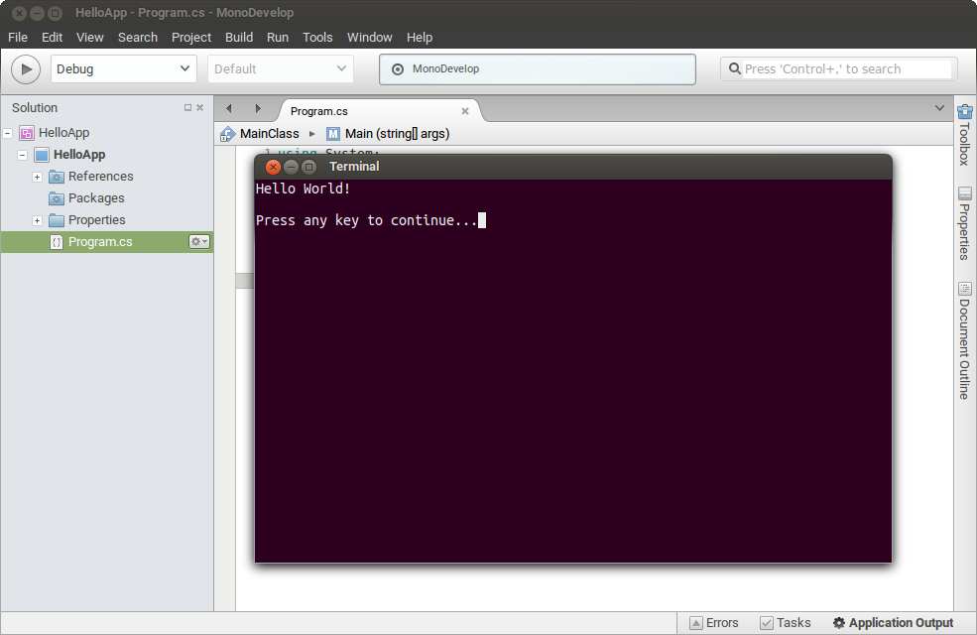Expand the Properties tree node
Viewport: 977px width, 635px height.
[x=37, y=219]
